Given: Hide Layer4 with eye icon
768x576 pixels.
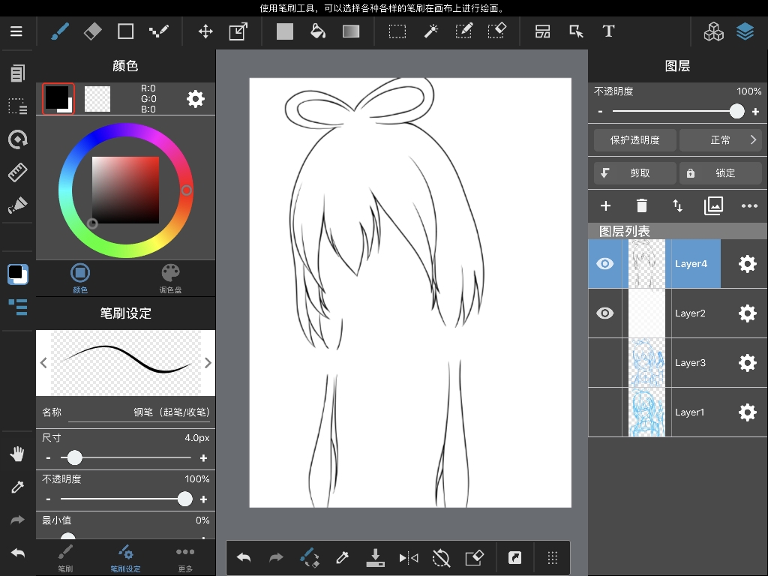Looking at the screenshot, I should (x=605, y=263).
